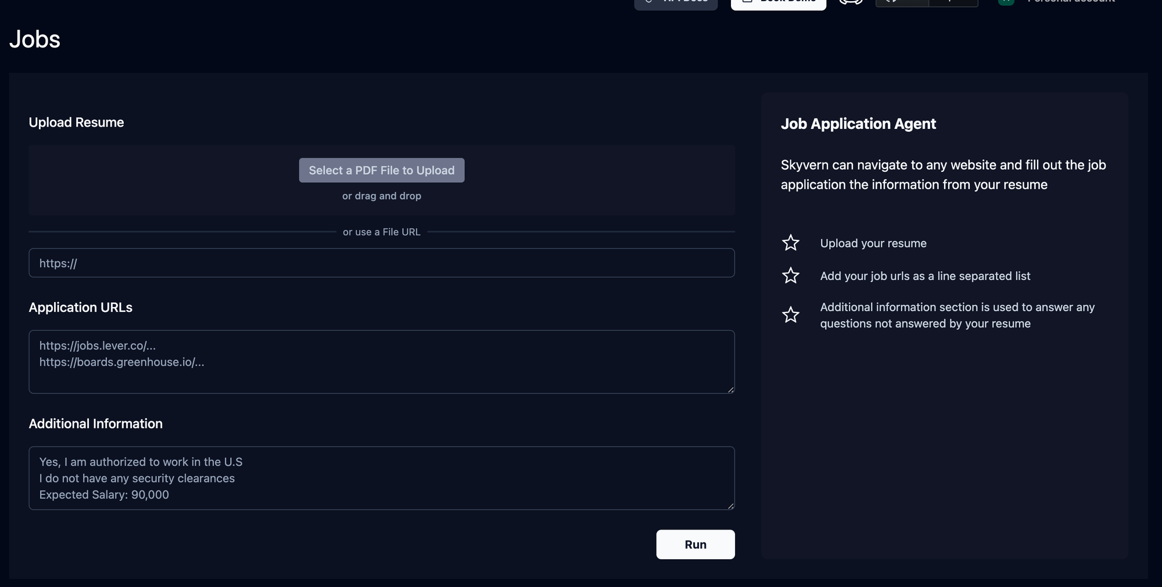Click the Book Demo button in header
This screenshot has width=1162, height=587.
point(778,3)
